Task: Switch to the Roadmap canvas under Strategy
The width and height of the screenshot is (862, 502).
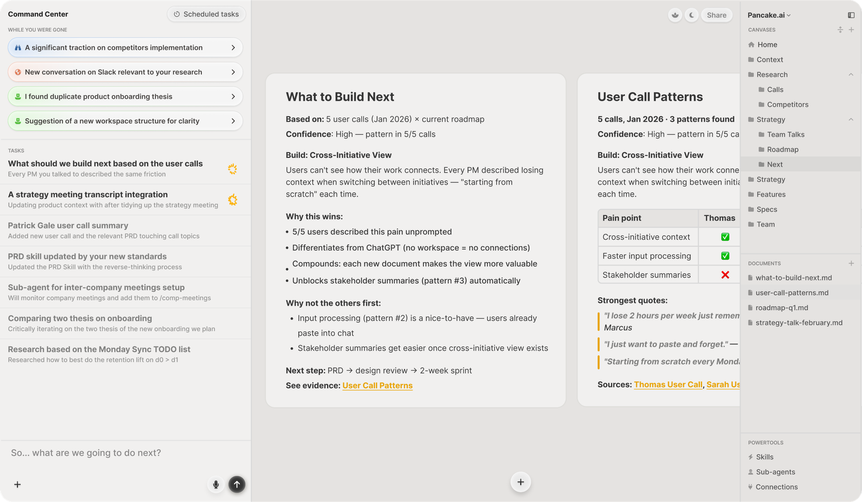Action: [782, 149]
